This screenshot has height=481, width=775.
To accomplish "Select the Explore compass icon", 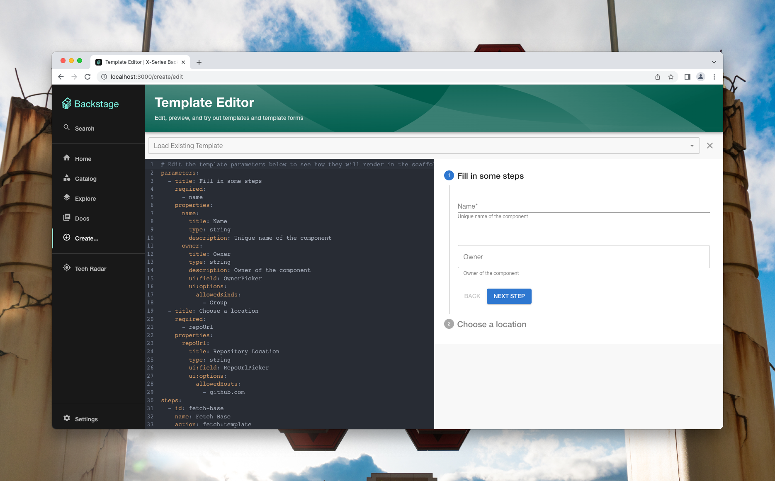I will click(x=67, y=198).
